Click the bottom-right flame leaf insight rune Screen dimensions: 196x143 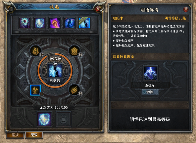74,90
